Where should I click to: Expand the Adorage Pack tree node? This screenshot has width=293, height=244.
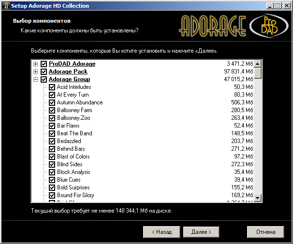[35, 72]
